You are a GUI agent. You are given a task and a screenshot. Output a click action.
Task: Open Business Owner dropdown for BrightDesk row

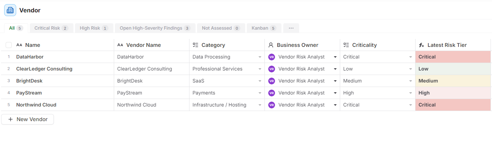coord(335,81)
